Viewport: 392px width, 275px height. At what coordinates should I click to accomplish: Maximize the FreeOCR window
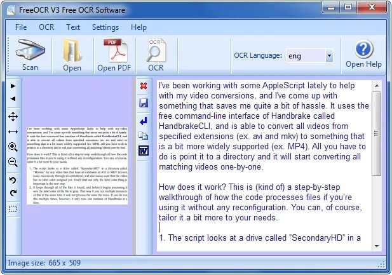348,8
